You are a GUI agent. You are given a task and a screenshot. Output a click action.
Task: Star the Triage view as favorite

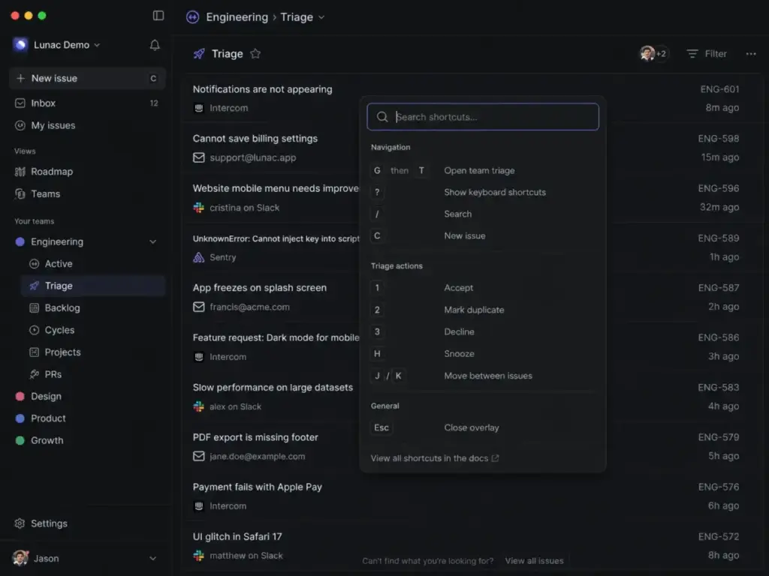tap(255, 54)
